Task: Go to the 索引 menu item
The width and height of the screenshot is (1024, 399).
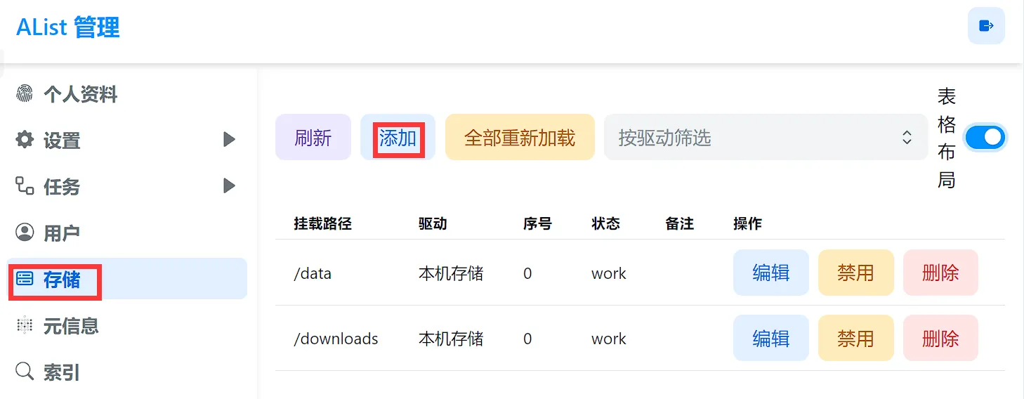Action: 62,372
